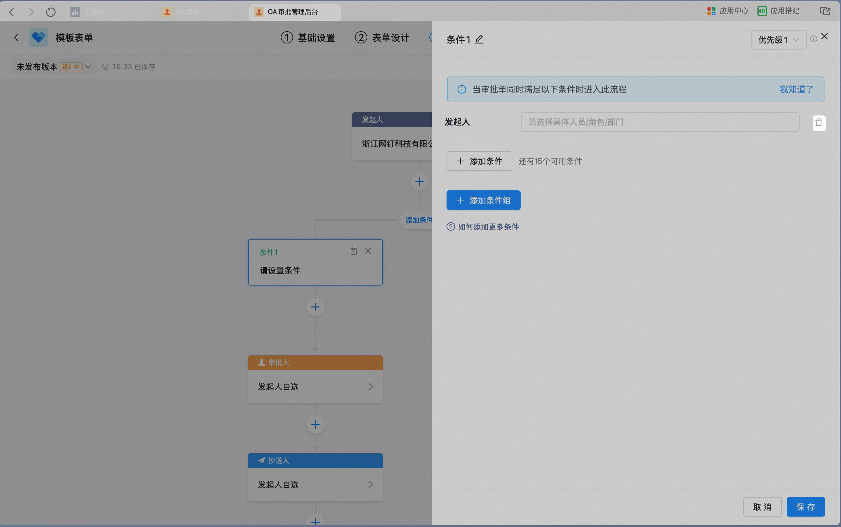Close the 条件1 settings panel
The width and height of the screenshot is (841, 527).
[824, 36]
